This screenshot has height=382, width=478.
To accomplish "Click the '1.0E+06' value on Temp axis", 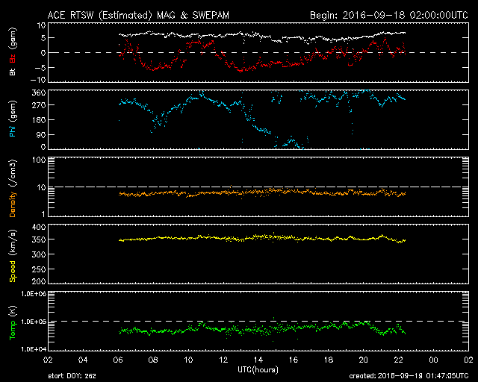I will (x=34, y=294).
